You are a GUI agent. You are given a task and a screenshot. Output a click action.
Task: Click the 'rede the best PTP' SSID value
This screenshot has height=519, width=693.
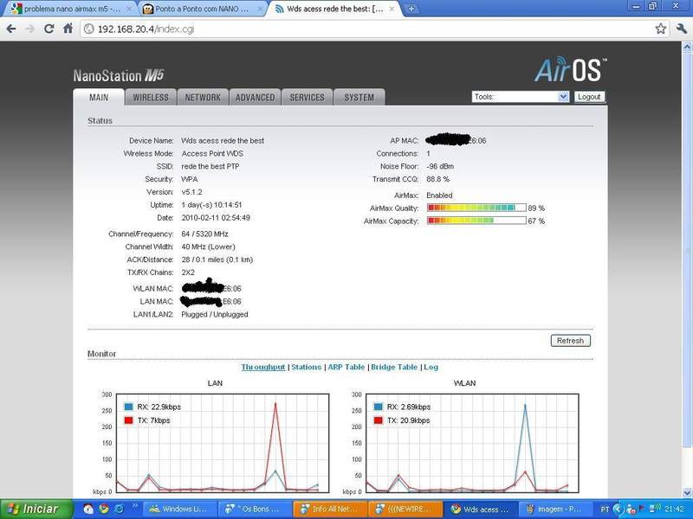(x=210, y=166)
